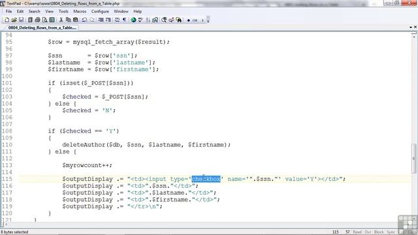Open Print Preview from the toolbar

(x=45, y=20)
